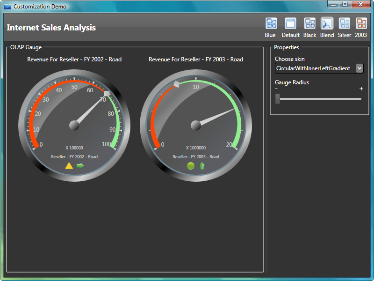Click yellow warning triangle under FY 2002 gauge
The width and height of the screenshot is (374, 281).
coord(69,166)
